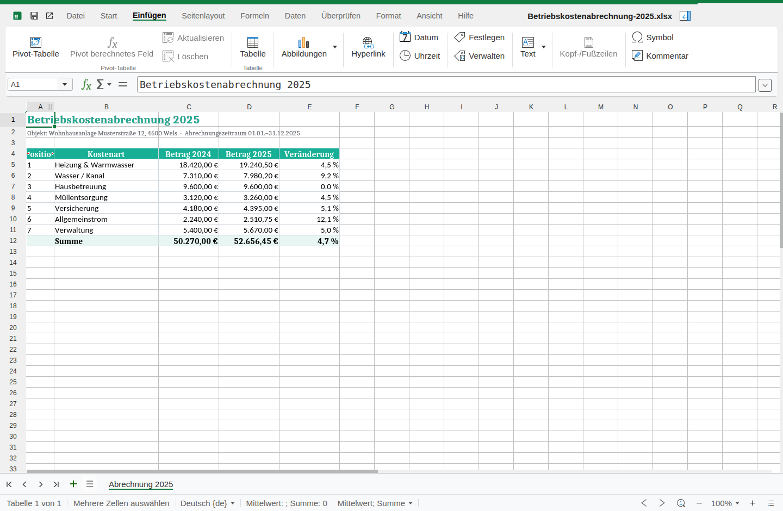
Task: Go to previous sheet arrow
Action: [x=24, y=484]
